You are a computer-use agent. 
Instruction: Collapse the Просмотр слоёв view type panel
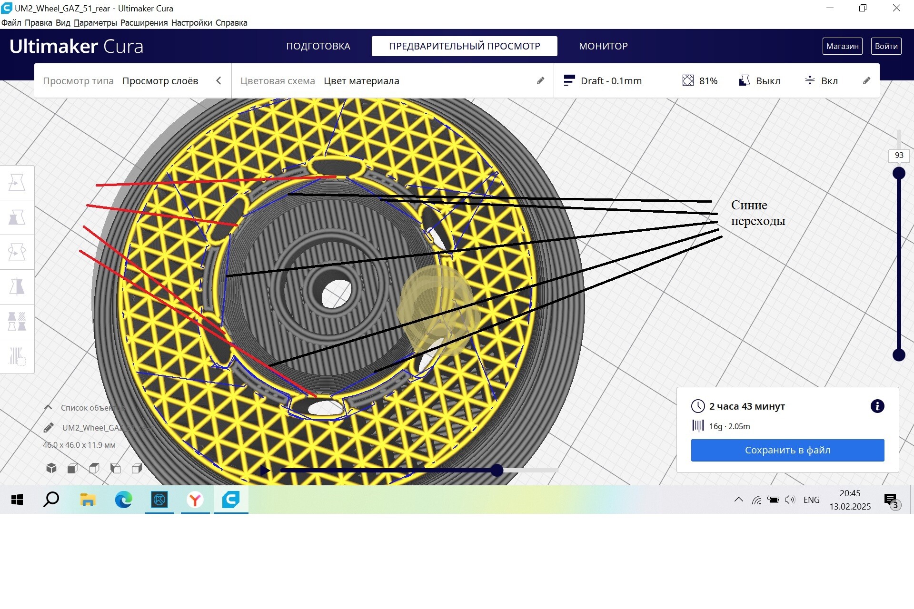click(x=219, y=81)
